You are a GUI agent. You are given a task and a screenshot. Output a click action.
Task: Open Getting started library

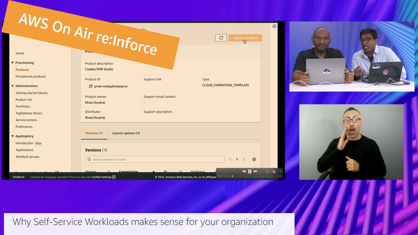32,93
